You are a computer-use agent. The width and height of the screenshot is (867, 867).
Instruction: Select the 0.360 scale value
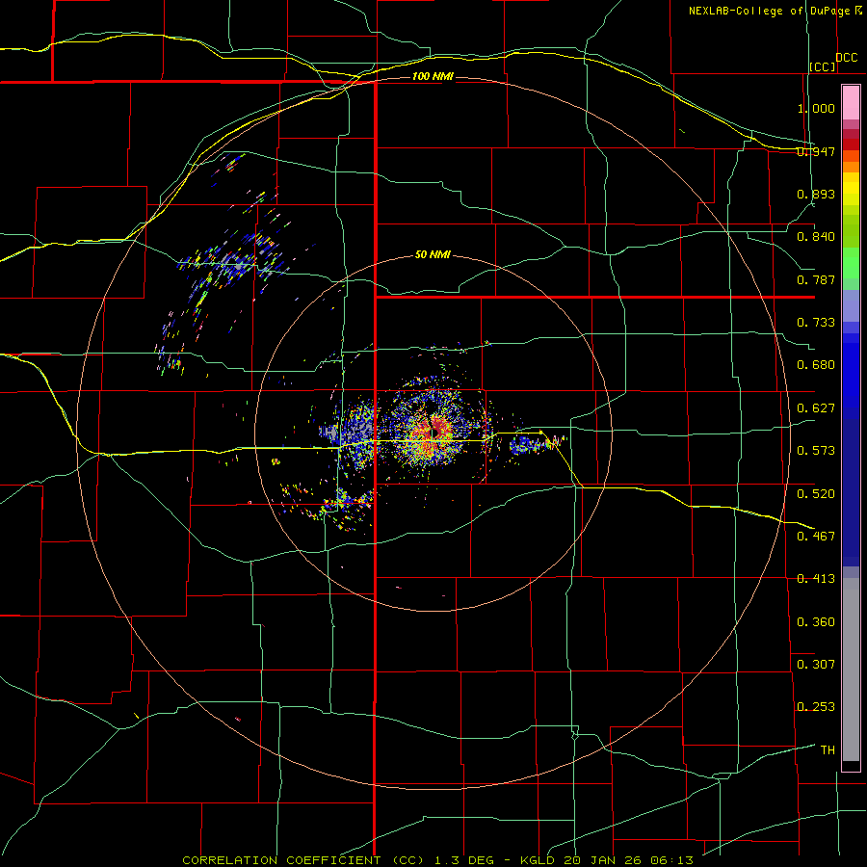tap(816, 621)
